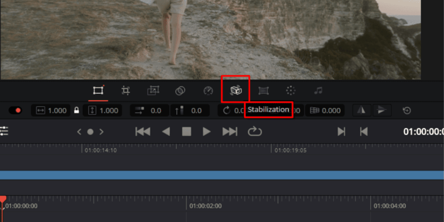Click the 01:00:02:00 ruler mark
This screenshot has width=444, height=222.
click(x=205, y=206)
